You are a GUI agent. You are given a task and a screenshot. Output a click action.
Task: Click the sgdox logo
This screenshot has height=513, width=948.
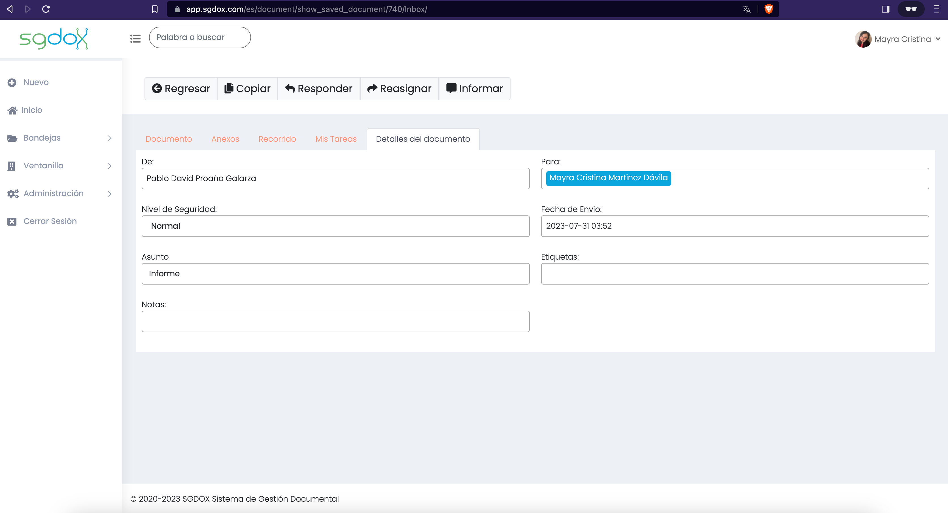click(54, 39)
